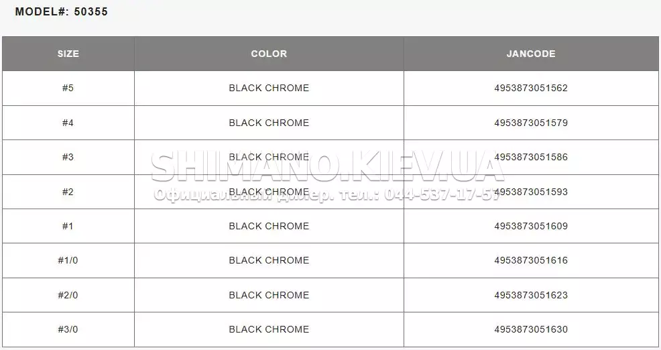Screen dimensions: 661x350
Task: Select the #4 size cell
Action: click(68, 123)
